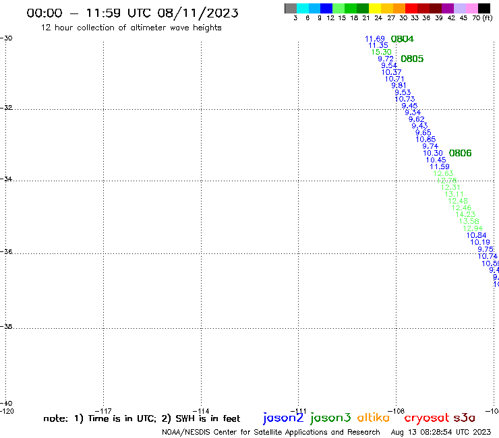Click the purple legend swatch
Viewport: 499px width, 438px height.
click(x=448, y=8)
